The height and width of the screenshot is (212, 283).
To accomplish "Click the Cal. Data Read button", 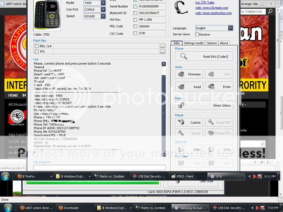I will pyautogui.click(x=189, y=163).
